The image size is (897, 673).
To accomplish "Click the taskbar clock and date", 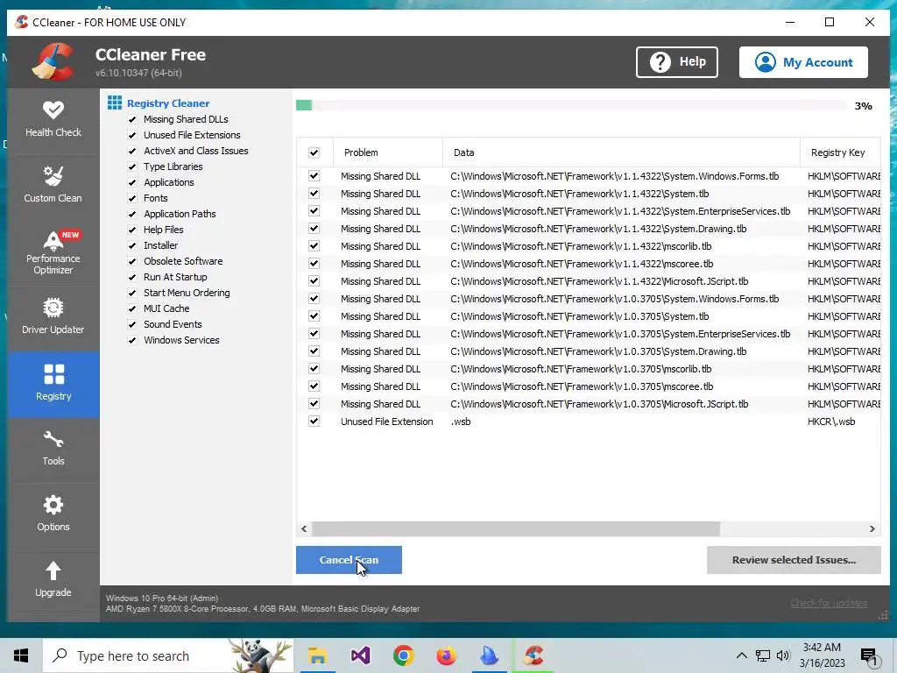I will pyautogui.click(x=822, y=655).
